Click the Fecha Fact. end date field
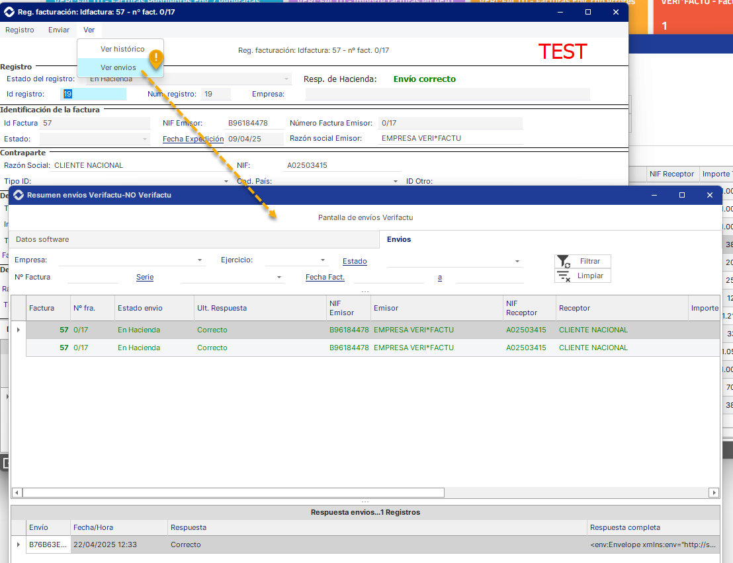This screenshot has height=563, width=733. [x=490, y=278]
